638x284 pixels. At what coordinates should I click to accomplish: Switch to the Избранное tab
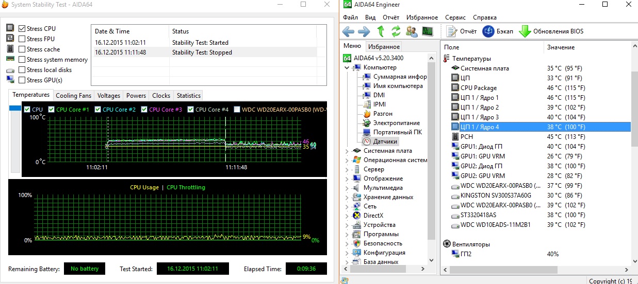click(384, 46)
